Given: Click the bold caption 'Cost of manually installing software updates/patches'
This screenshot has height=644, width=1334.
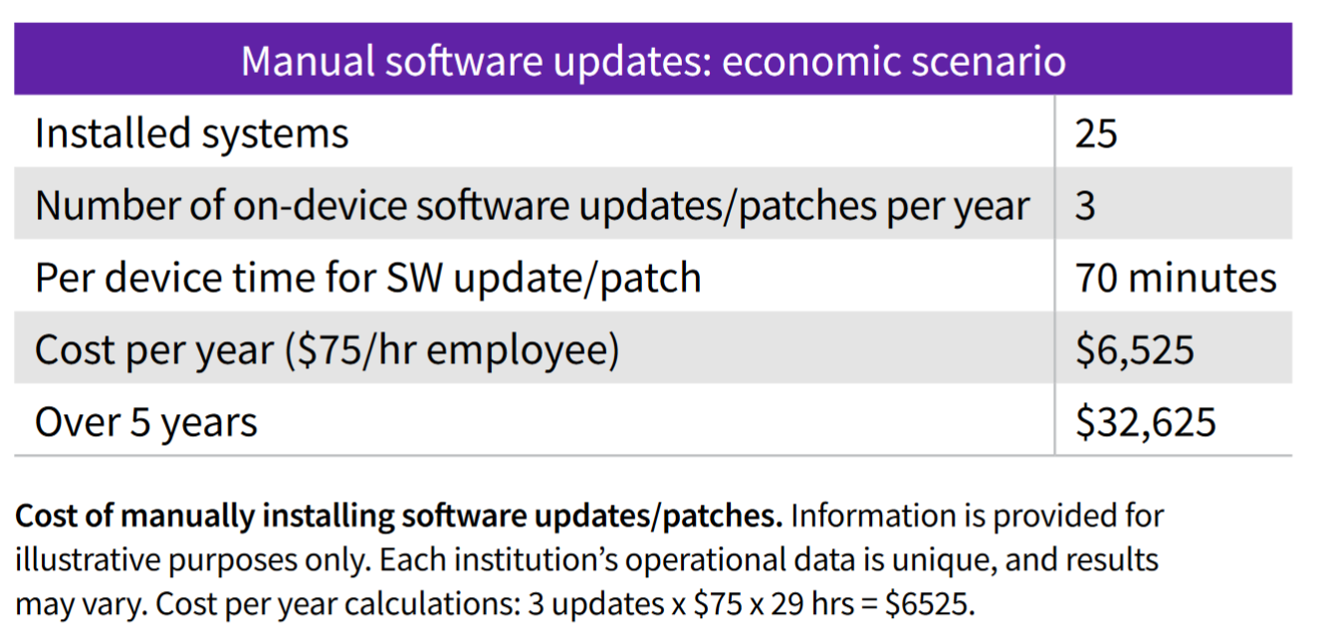Looking at the screenshot, I should [398, 517].
